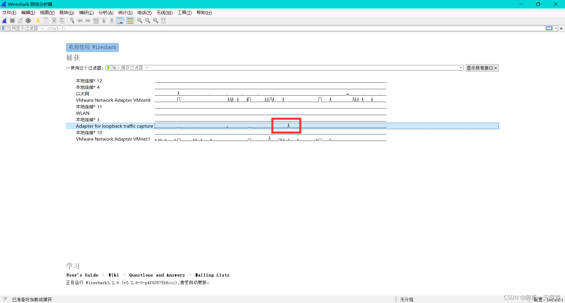565x303 pixels.
Task: Click the save capture file icon
Action: 46,21
